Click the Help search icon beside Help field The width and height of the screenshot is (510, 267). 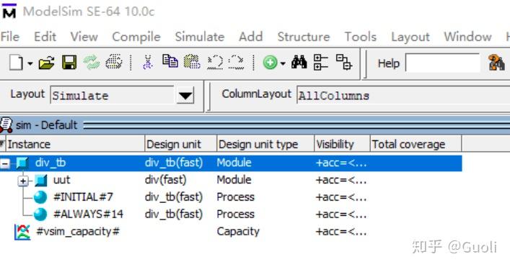click(x=497, y=63)
